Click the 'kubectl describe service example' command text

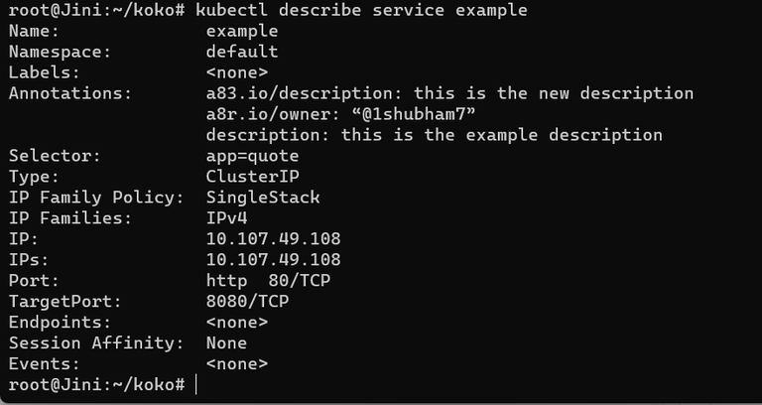[x=361, y=10]
